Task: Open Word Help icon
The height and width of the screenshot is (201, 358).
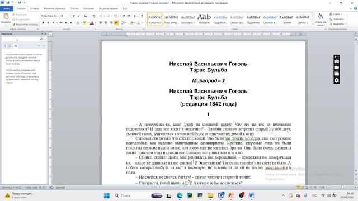Action: coord(356,9)
